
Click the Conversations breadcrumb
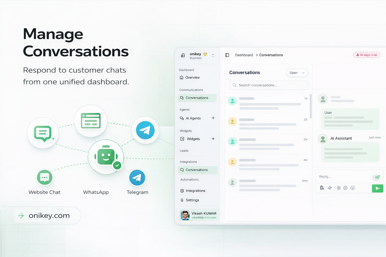[x=271, y=55]
